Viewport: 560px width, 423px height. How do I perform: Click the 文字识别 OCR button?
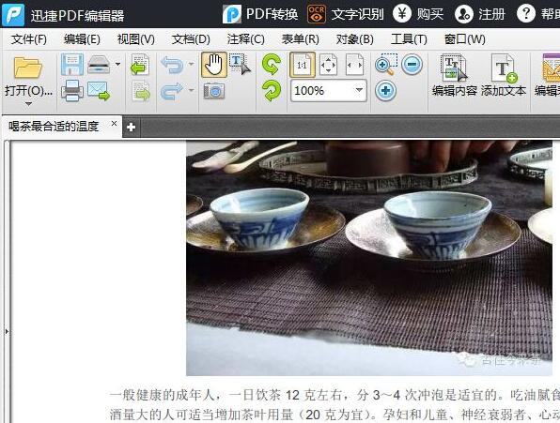pyautogui.click(x=346, y=14)
